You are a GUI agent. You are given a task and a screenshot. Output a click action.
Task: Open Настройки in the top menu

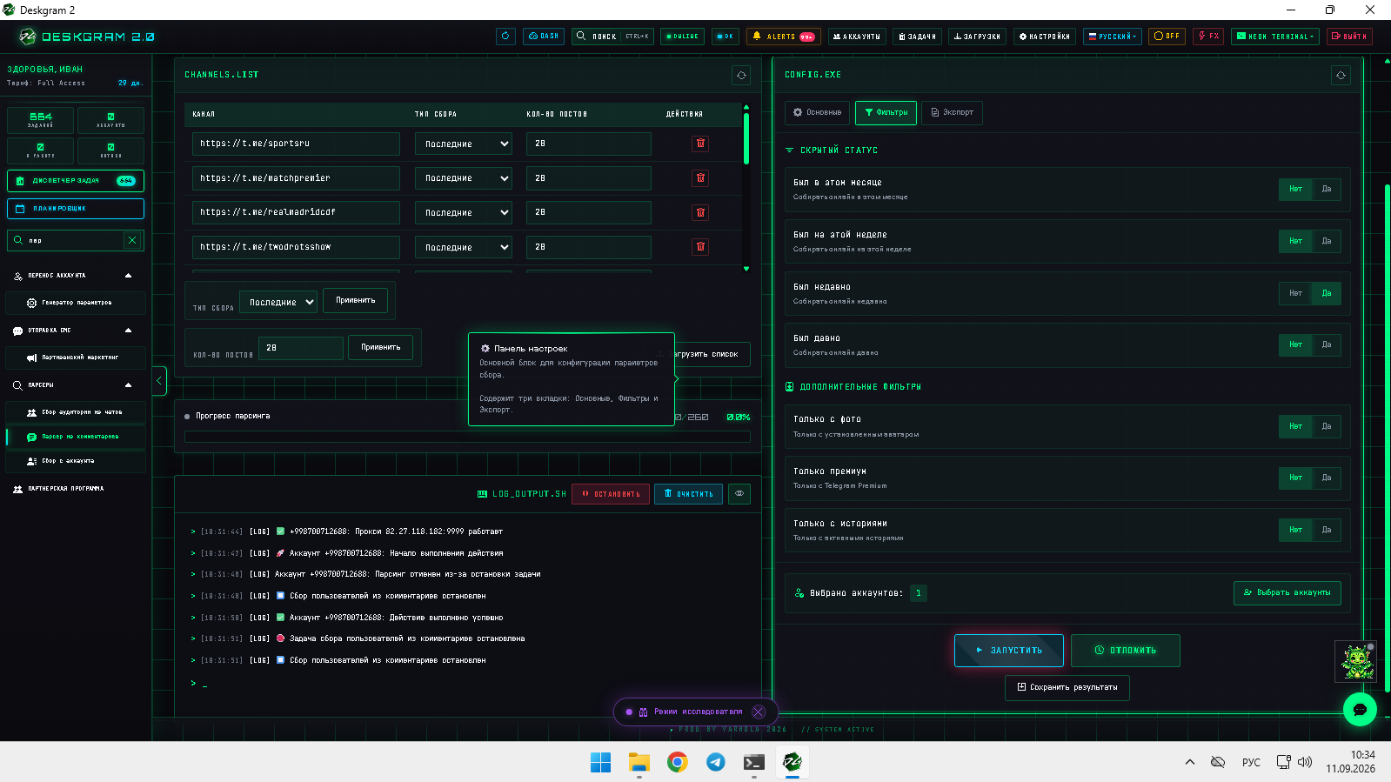pos(1045,37)
